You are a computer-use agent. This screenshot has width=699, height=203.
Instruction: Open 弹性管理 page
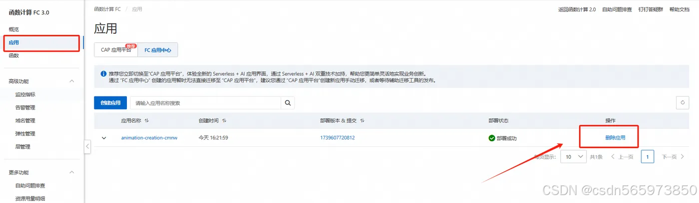[25, 133]
